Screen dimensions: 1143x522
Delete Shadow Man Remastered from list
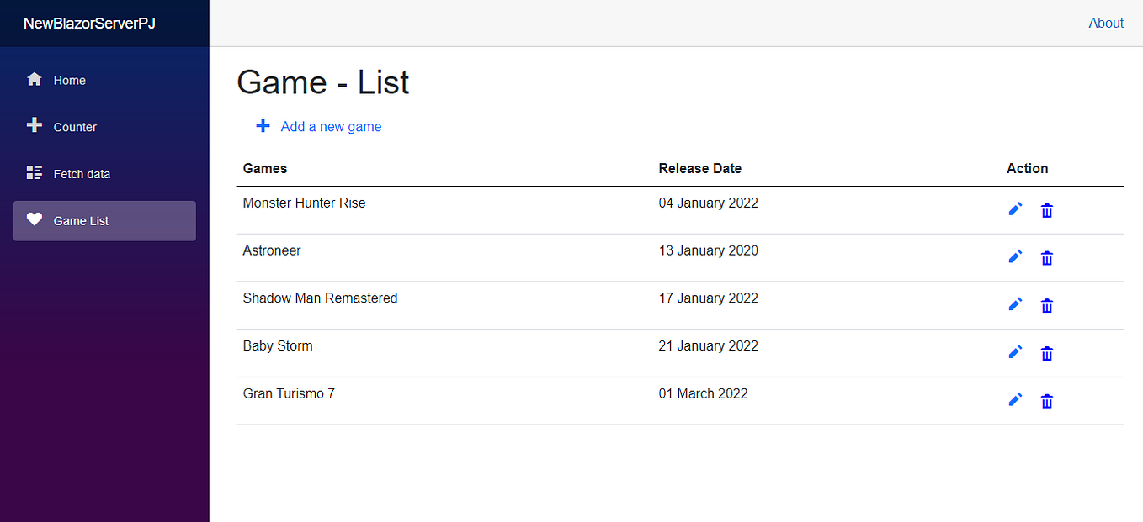tap(1046, 306)
